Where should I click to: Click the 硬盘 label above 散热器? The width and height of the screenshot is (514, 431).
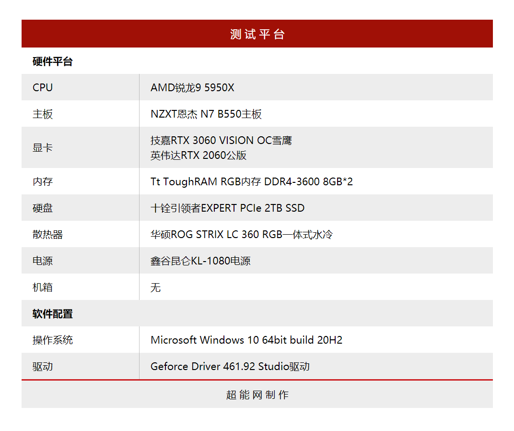point(43,208)
